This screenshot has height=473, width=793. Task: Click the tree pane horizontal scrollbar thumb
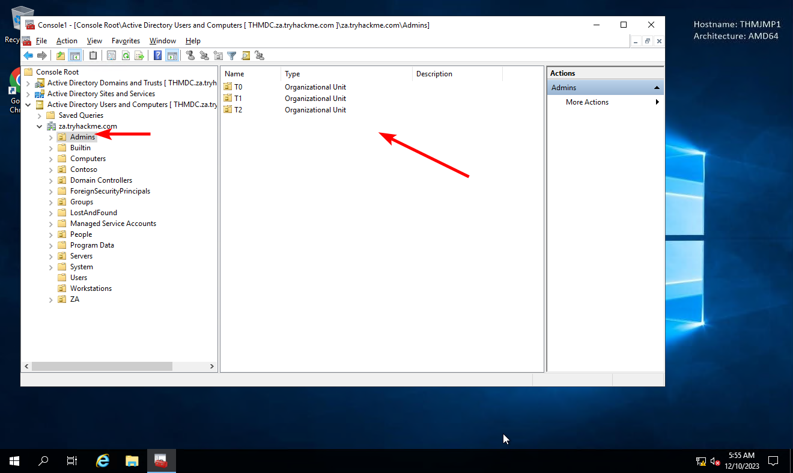click(102, 366)
